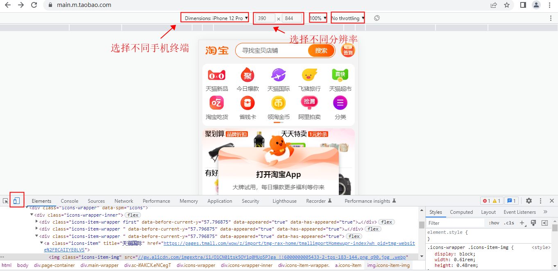This screenshot has width=558, height=271.
Task: Switch to the Event Listeners tab
Action: pos(519,212)
